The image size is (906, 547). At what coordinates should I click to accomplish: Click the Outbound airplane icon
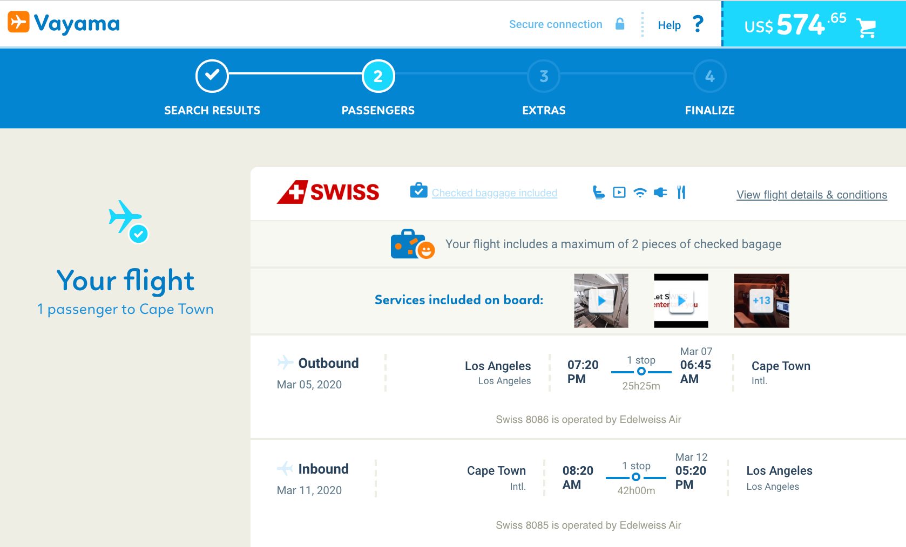[285, 363]
